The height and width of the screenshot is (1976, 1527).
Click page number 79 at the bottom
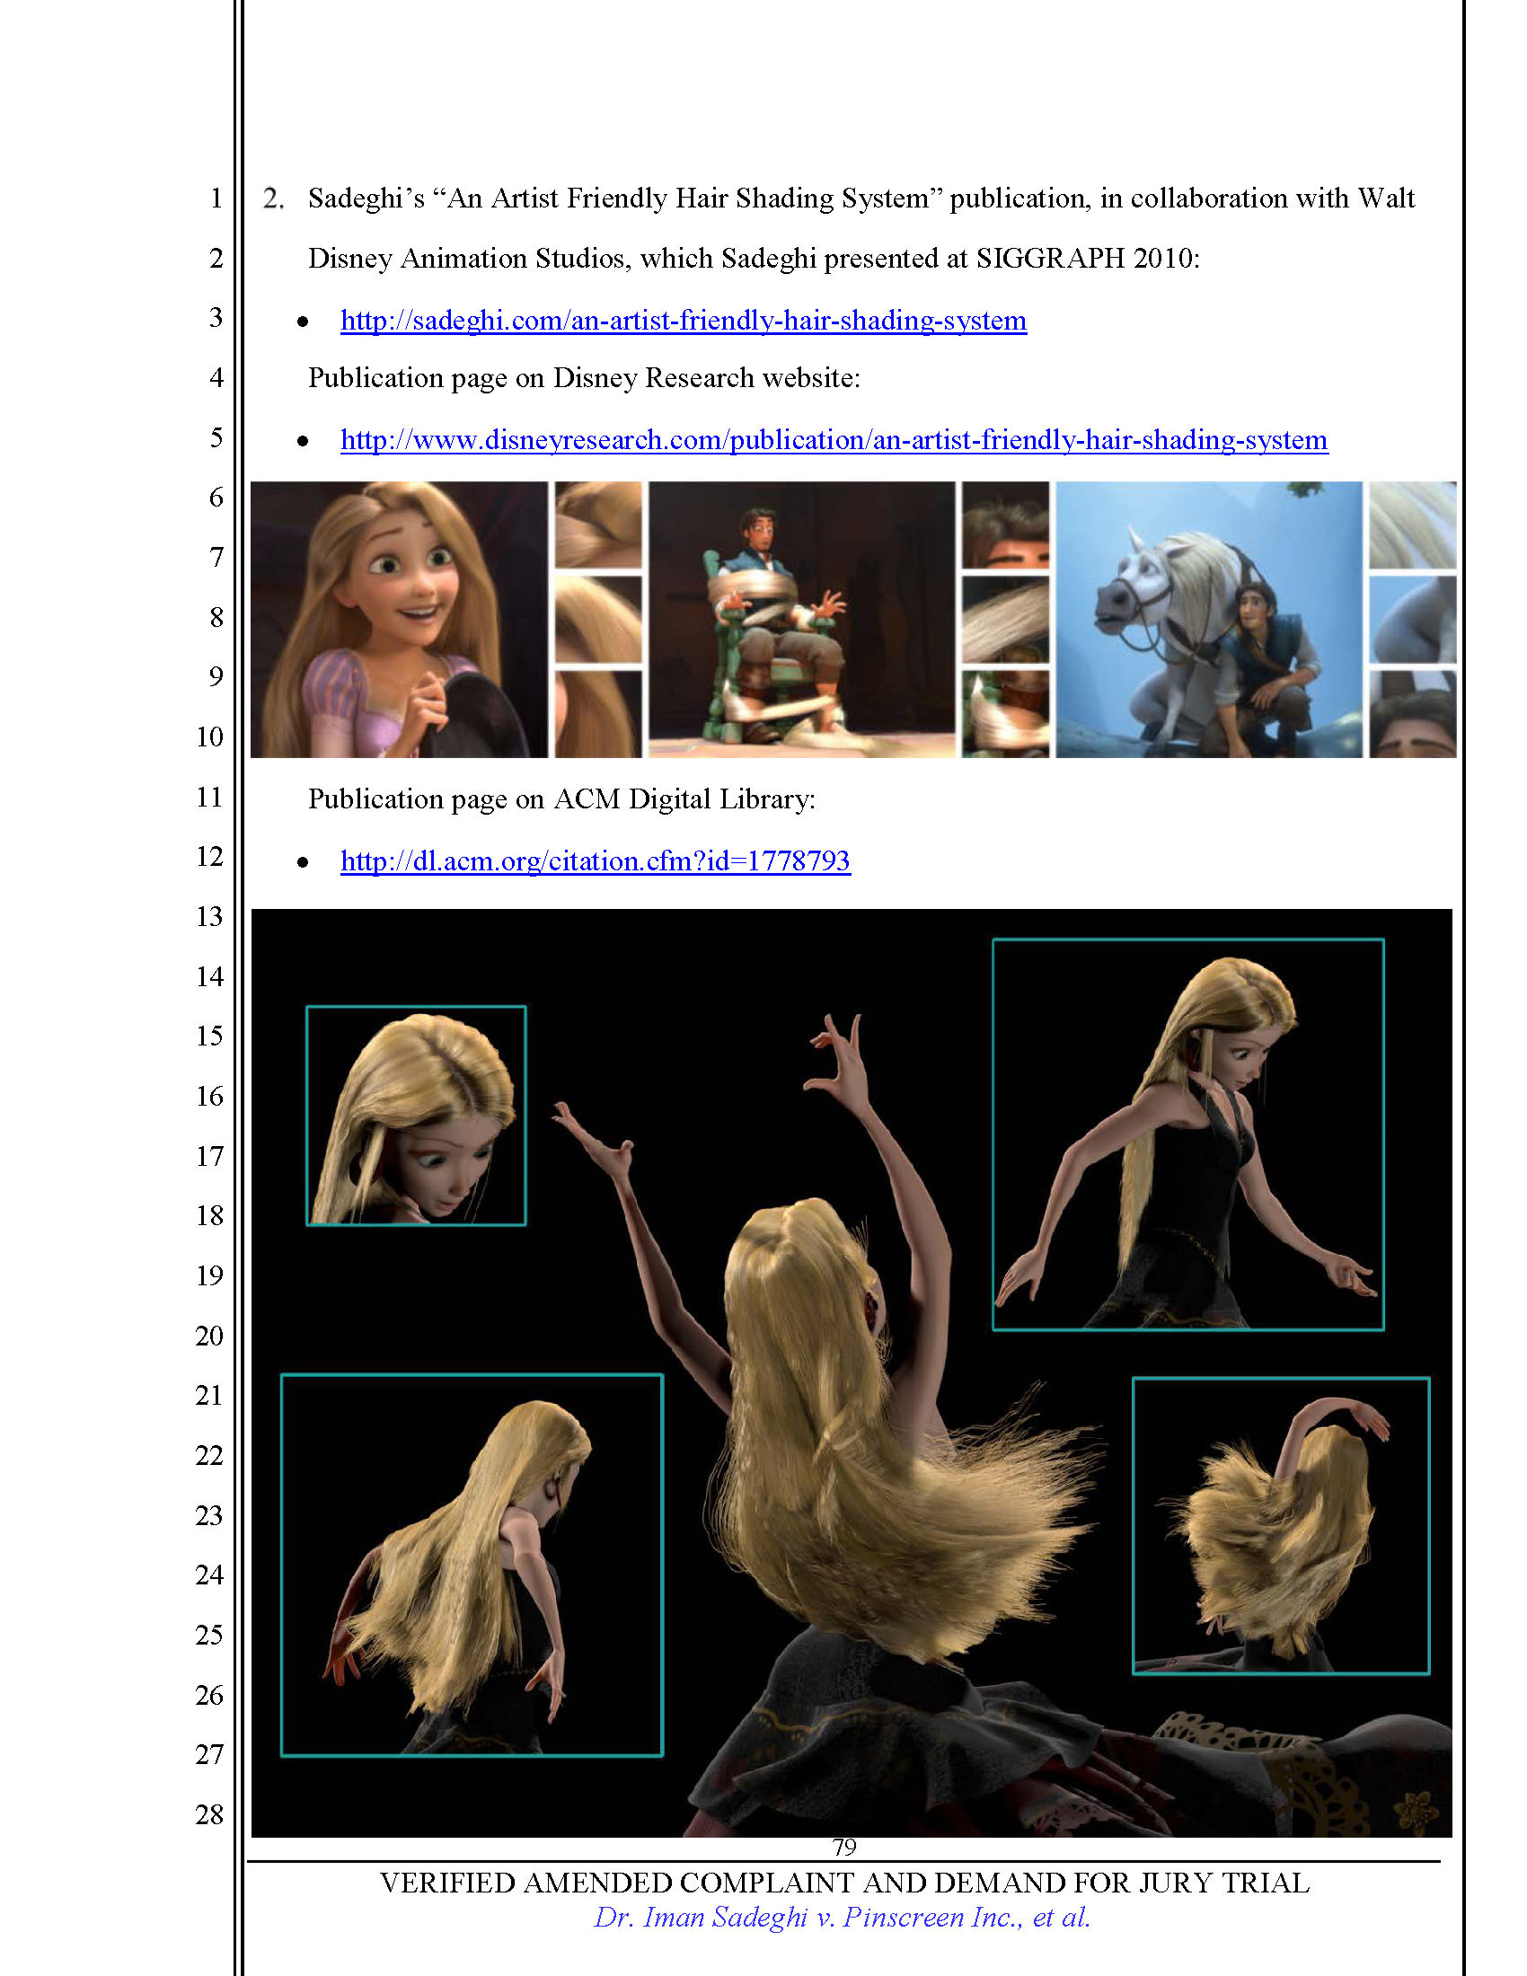[x=843, y=1847]
